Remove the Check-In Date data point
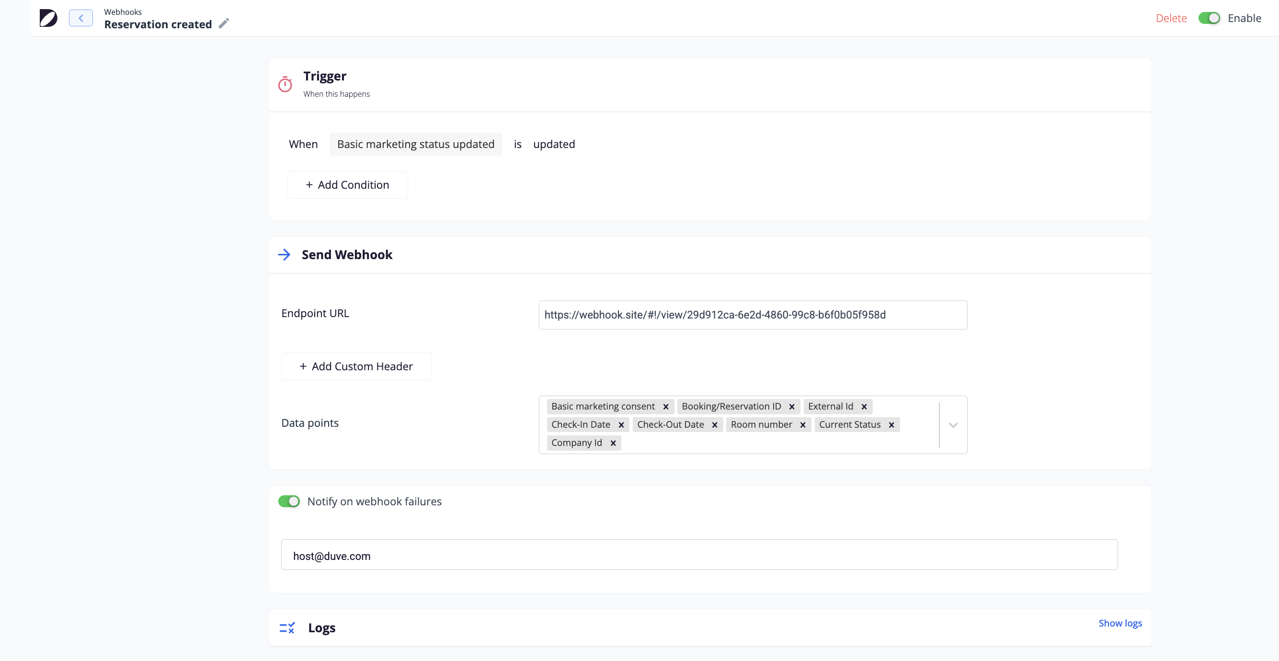The width and height of the screenshot is (1279, 661). pyautogui.click(x=621, y=425)
